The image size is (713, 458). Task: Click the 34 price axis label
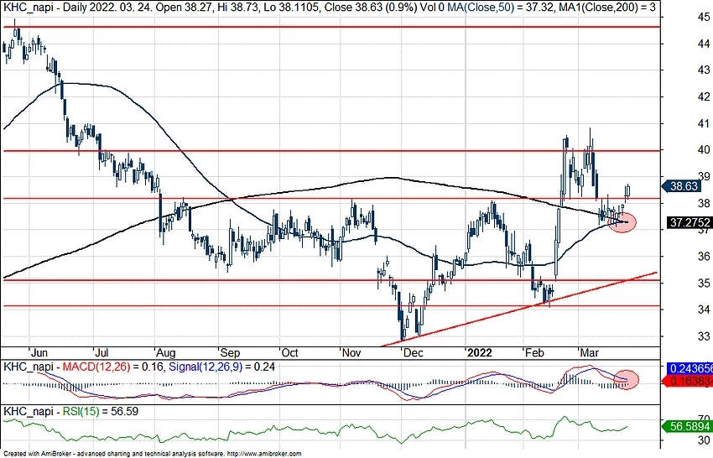click(704, 310)
